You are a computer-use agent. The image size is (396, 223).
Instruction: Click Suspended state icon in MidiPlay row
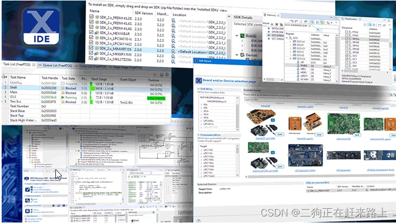coord(63,83)
